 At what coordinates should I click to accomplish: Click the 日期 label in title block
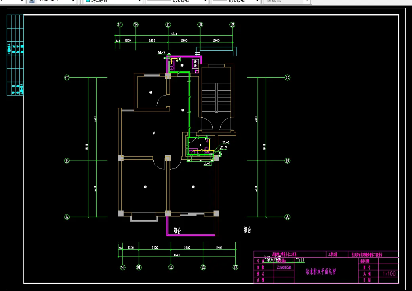[x=367, y=280]
